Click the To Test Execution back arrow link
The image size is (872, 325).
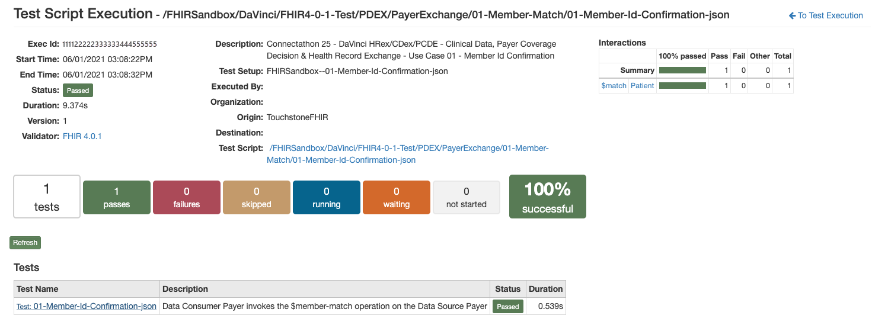[x=826, y=15]
